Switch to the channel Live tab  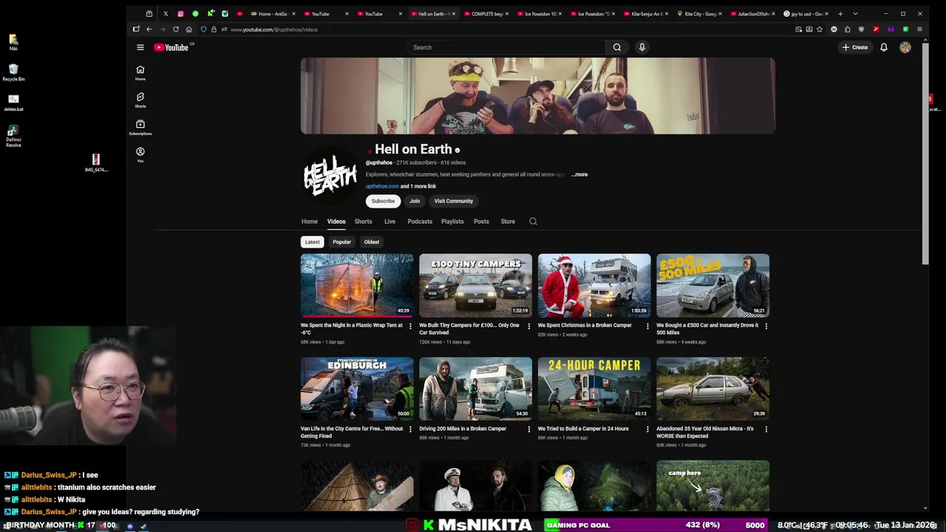[389, 222]
